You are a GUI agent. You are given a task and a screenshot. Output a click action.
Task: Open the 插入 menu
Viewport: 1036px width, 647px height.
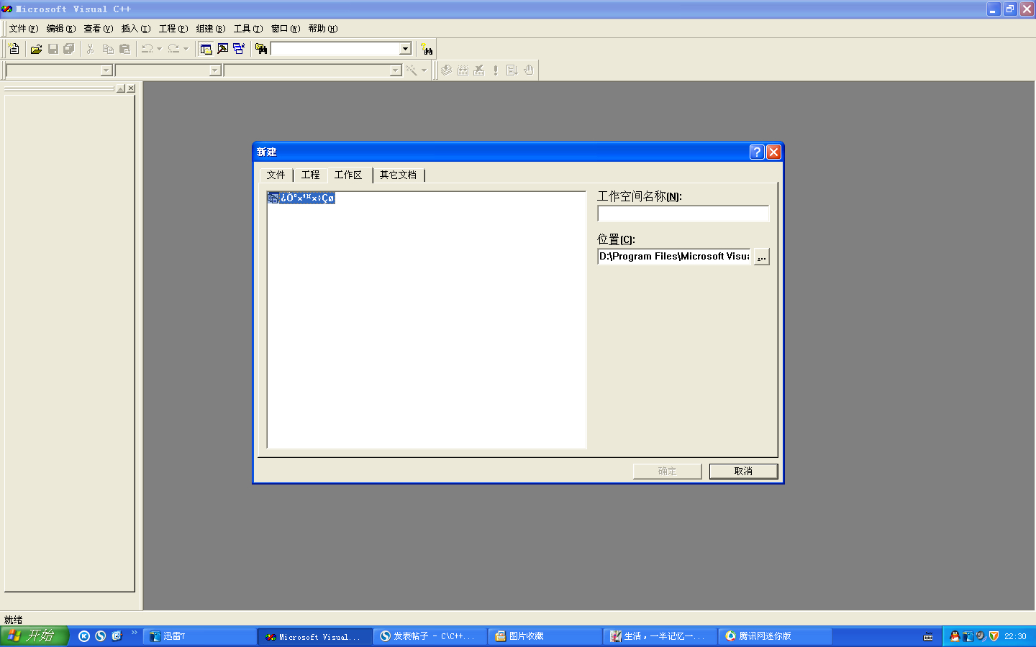click(x=136, y=29)
